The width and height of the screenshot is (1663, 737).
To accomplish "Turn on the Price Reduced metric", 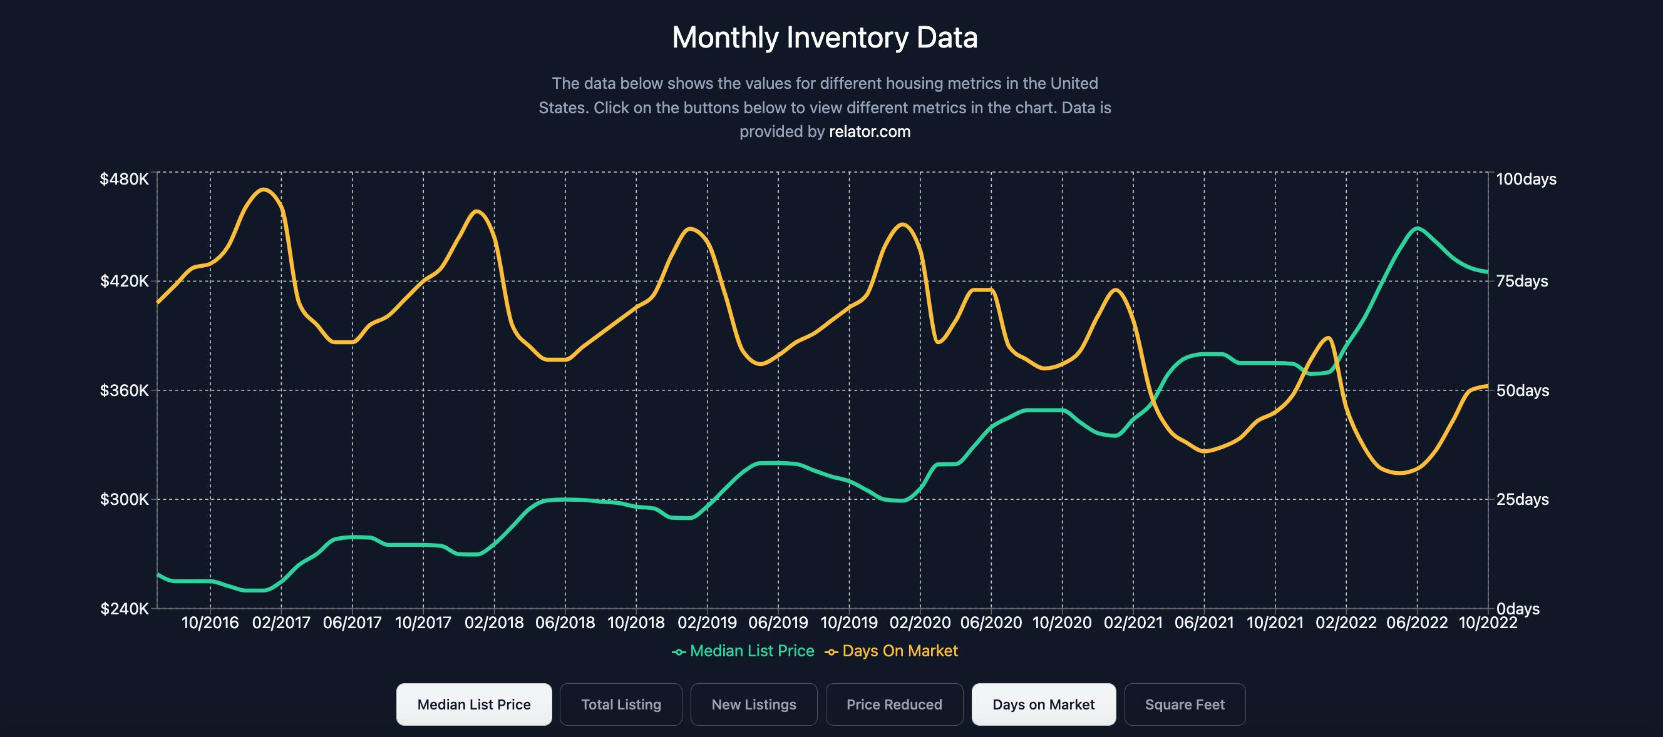I will pos(893,704).
